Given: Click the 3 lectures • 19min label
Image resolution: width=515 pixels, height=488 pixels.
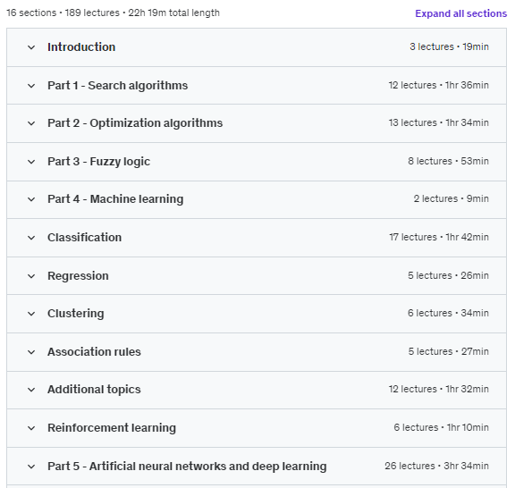Looking at the screenshot, I should (x=449, y=46).
